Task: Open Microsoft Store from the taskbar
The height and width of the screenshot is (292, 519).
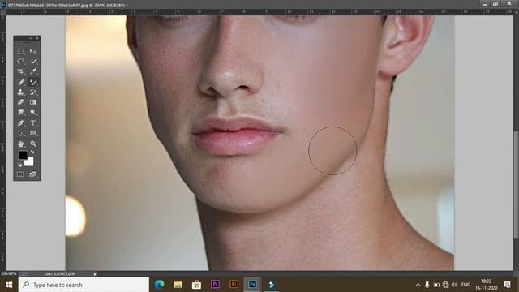Action: point(196,285)
